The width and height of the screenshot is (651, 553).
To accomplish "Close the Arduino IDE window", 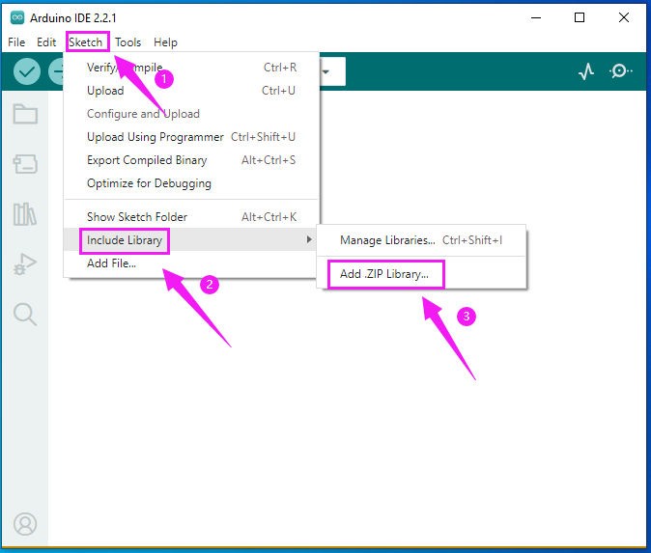I will [624, 17].
